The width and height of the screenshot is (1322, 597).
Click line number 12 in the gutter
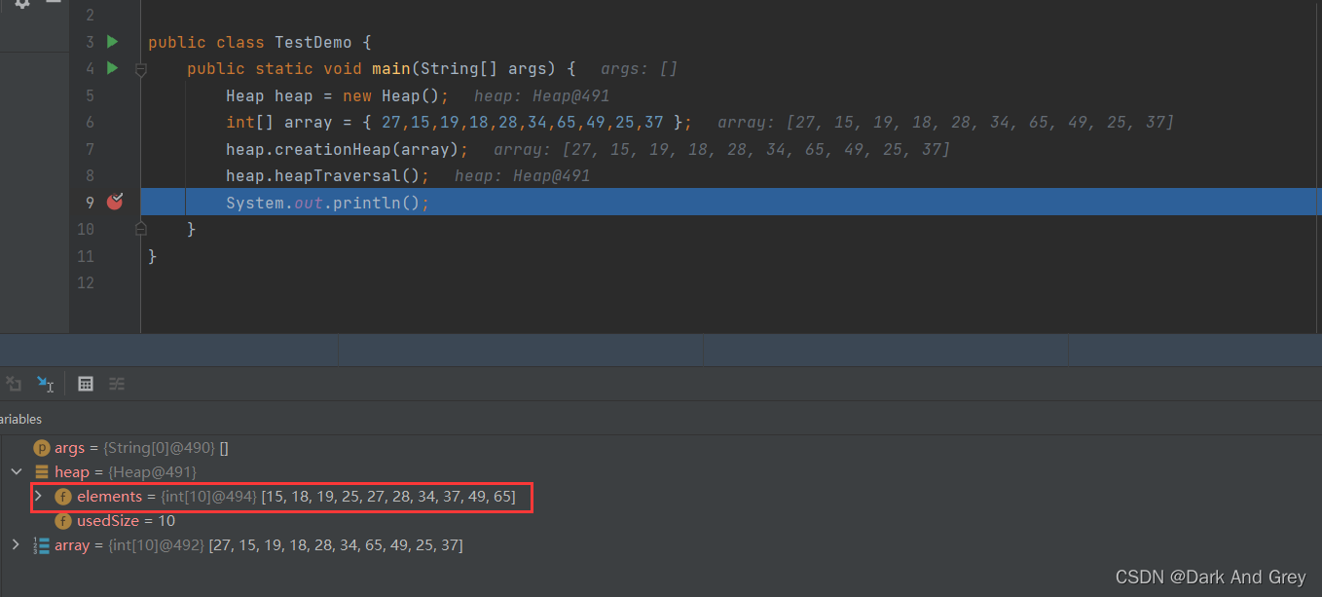pos(86,282)
